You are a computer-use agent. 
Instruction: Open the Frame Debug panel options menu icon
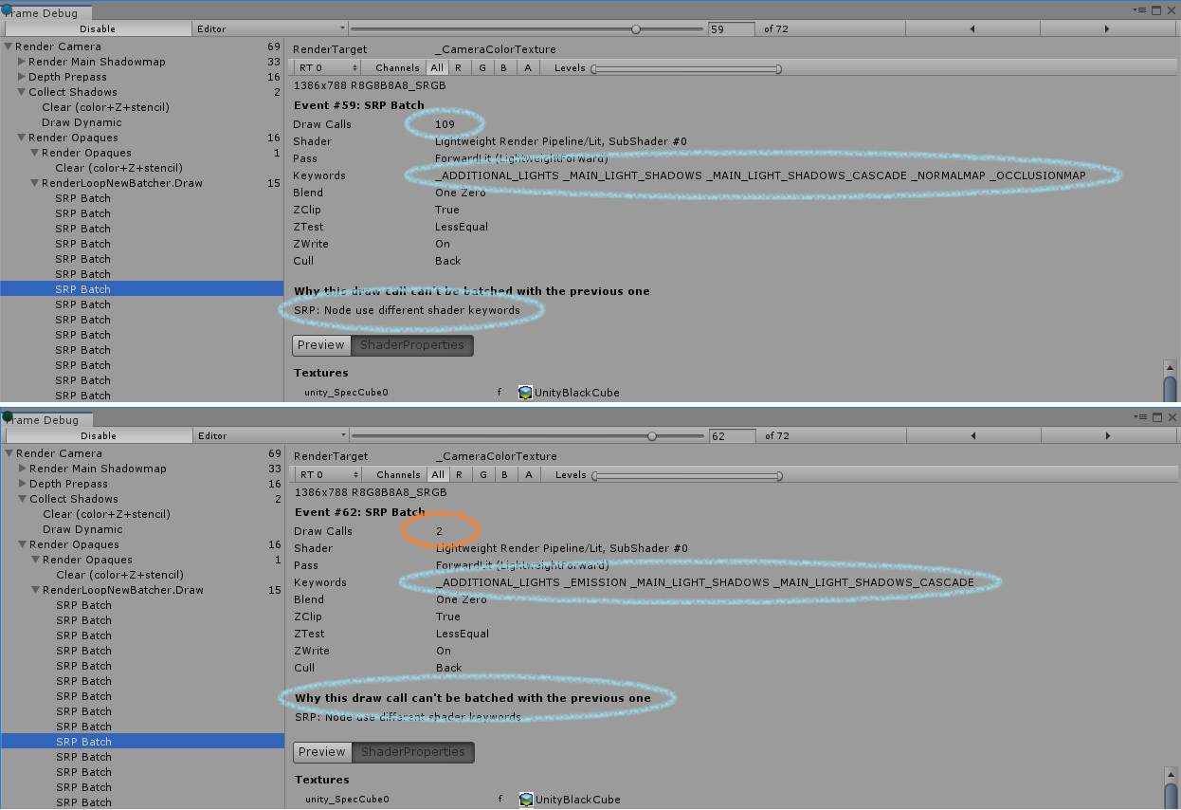pos(1138,9)
